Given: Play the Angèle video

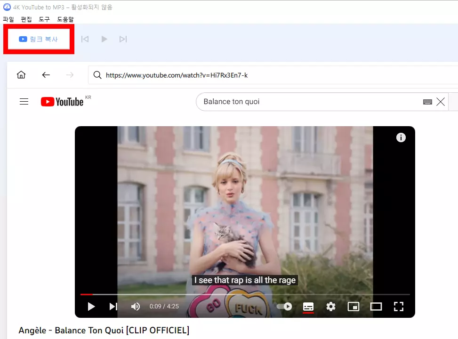Looking at the screenshot, I should click(91, 307).
